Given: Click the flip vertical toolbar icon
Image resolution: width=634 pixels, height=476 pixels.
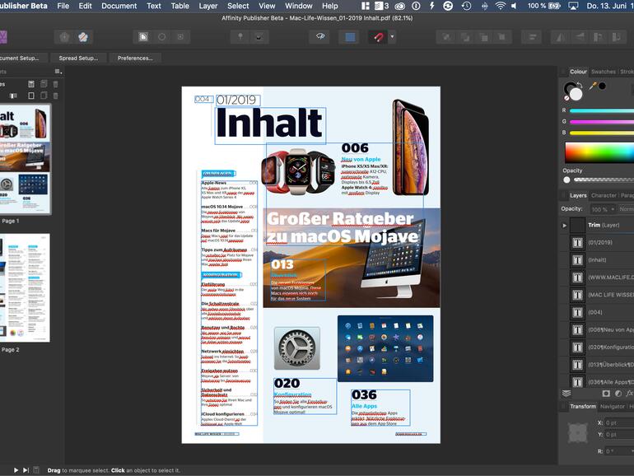Looking at the screenshot, I should 580,37.
